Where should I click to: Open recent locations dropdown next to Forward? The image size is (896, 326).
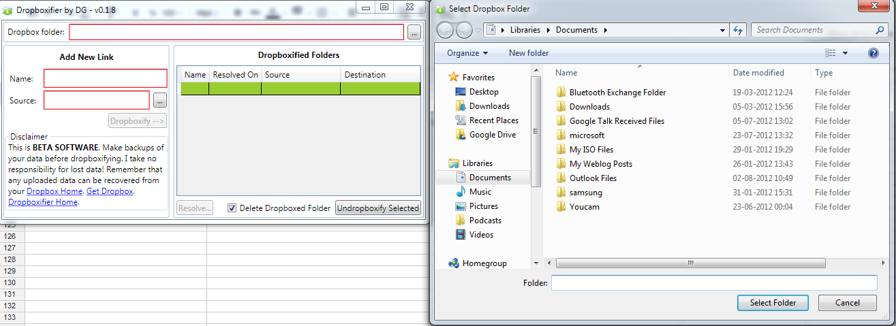point(479,31)
